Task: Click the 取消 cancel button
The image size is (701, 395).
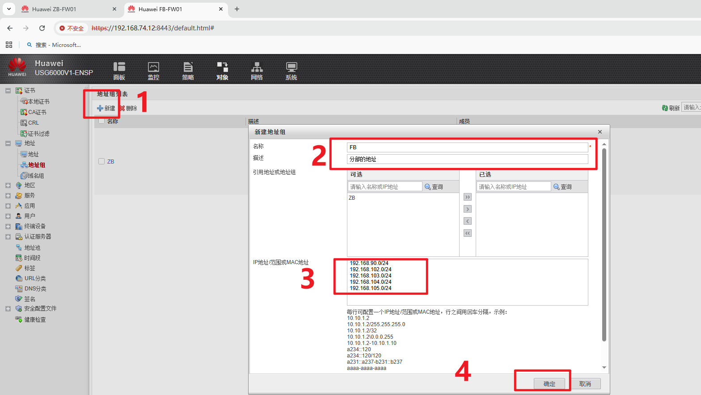Action: click(585, 384)
